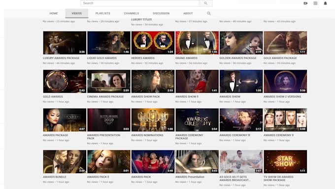335x189 pixels.
Task: Open the DISCUSSION tab
Action: point(161,13)
